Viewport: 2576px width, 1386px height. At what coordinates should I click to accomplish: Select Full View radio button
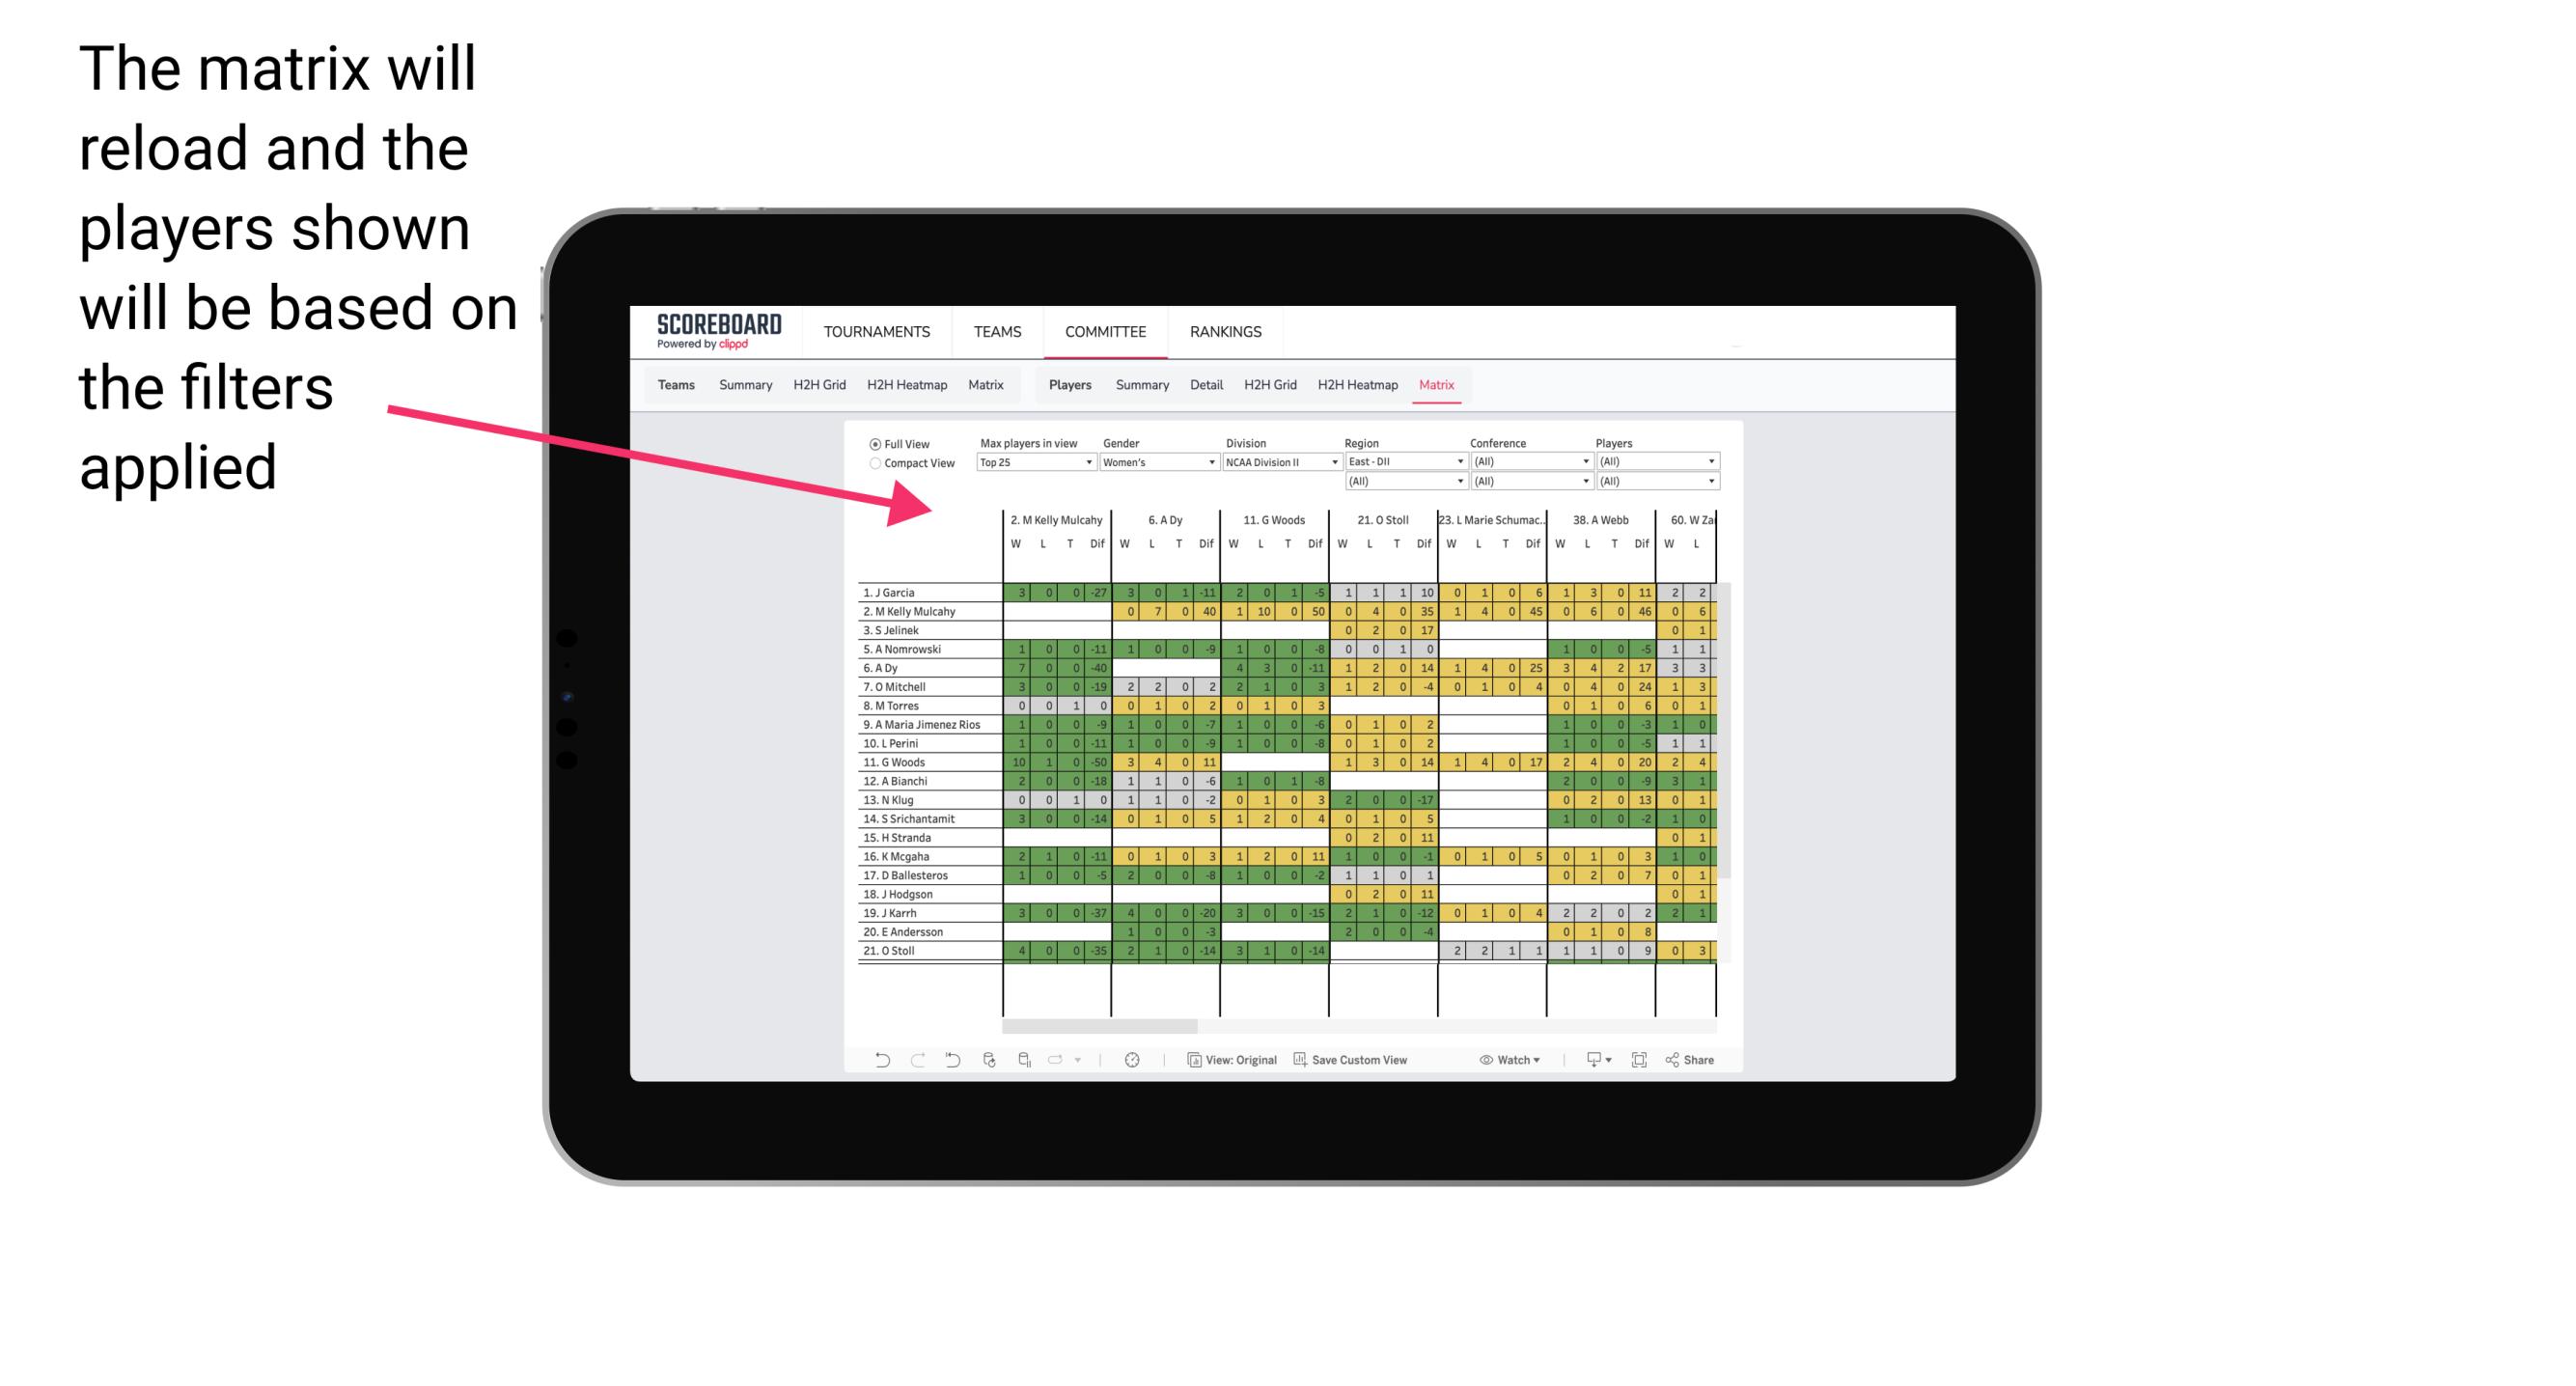pyautogui.click(x=872, y=444)
